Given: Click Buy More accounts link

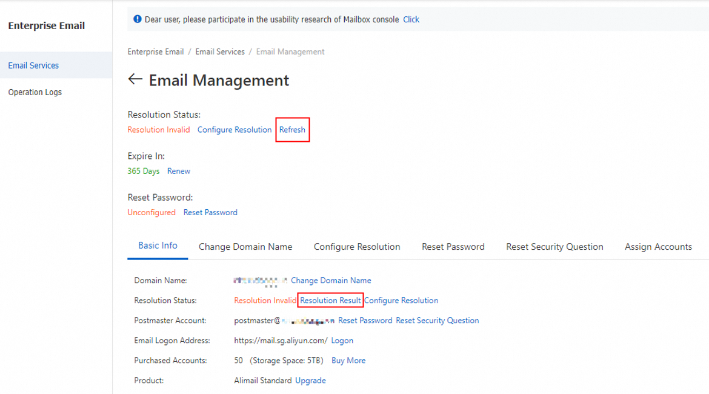Looking at the screenshot, I should click(x=348, y=360).
